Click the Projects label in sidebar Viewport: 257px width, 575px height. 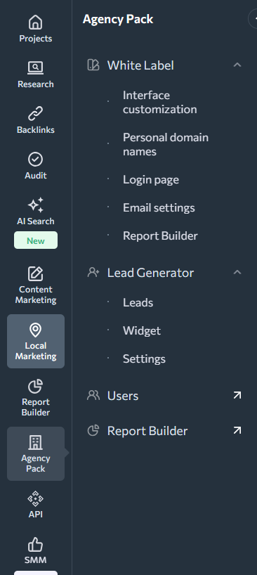coord(36,39)
